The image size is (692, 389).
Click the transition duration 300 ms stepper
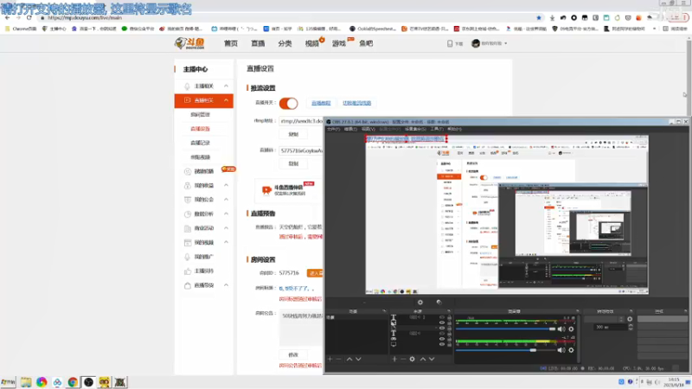[631, 328]
